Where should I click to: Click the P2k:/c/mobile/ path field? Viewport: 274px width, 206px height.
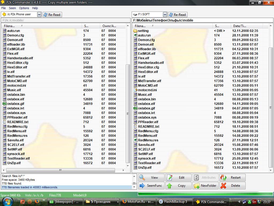click(x=66, y=20)
